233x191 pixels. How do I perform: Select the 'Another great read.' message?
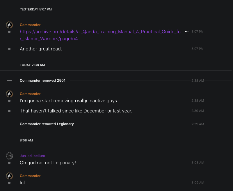click(41, 49)
